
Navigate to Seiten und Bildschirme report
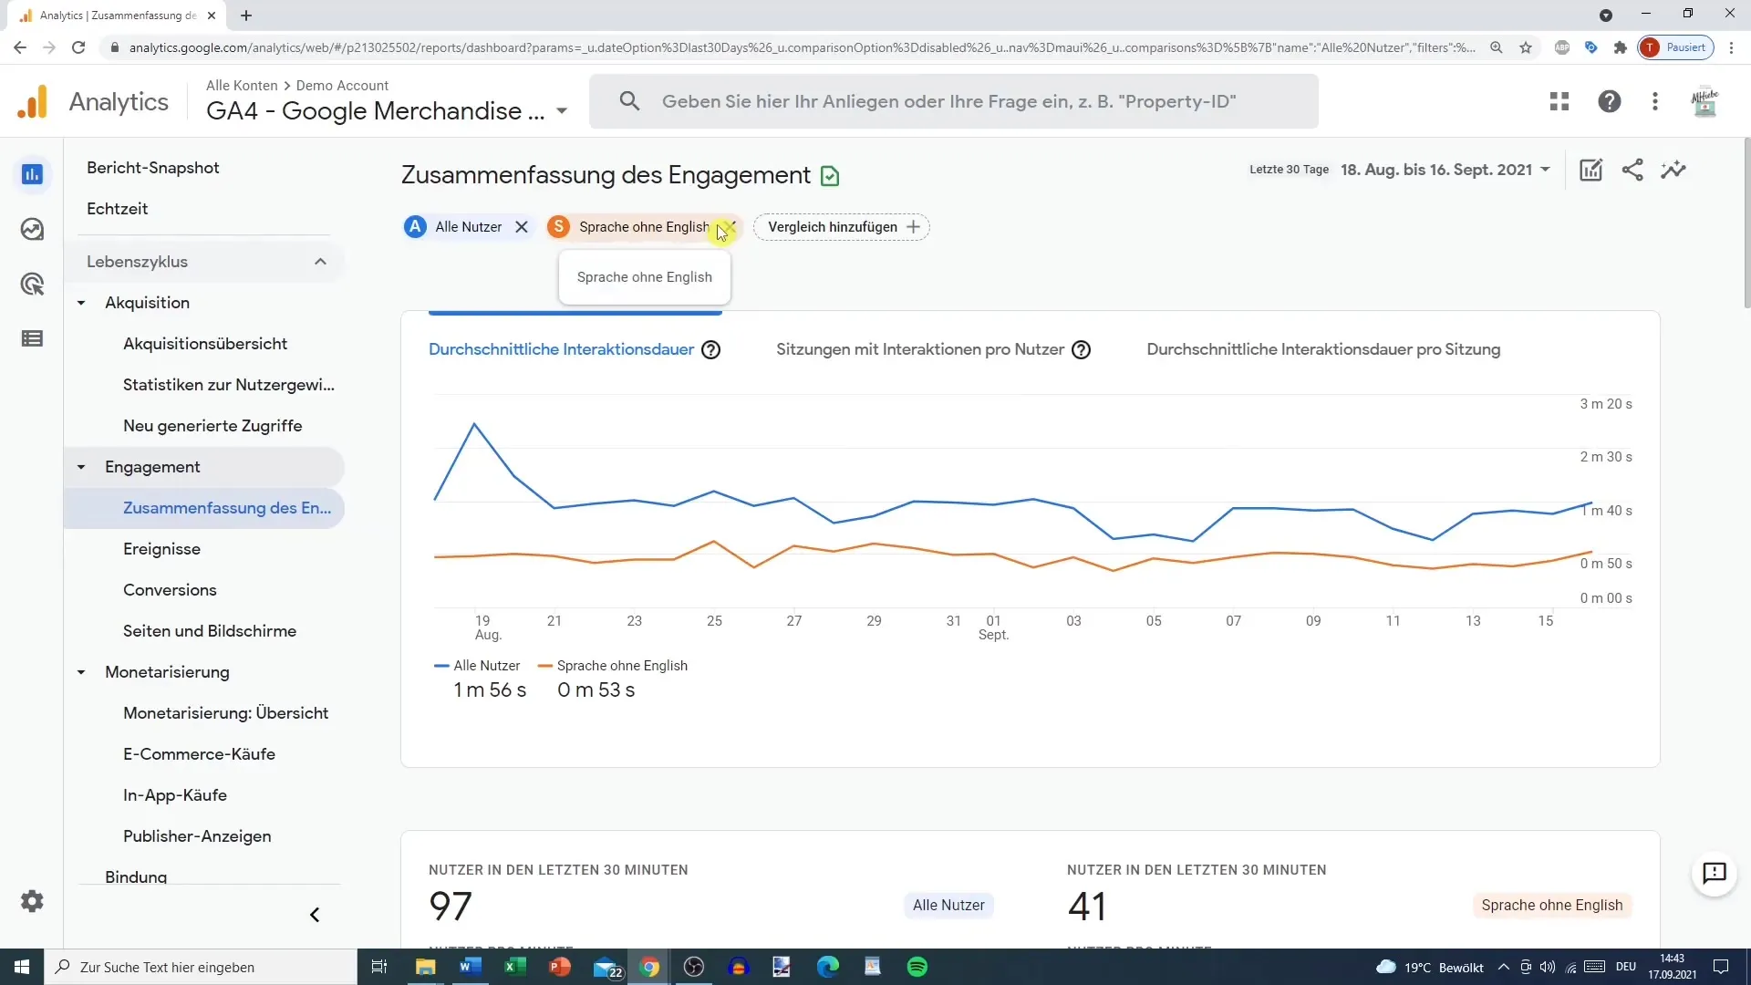pos(209,630)
